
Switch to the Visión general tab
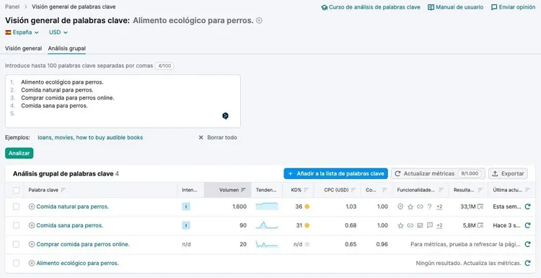(24, 48)
